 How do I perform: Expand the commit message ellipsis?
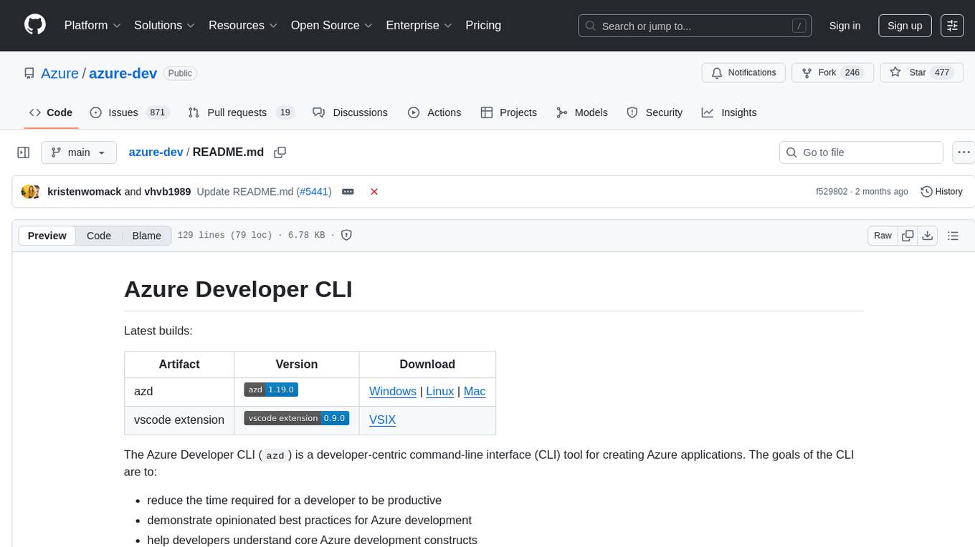pyautogui.click(x=348, y=192)
